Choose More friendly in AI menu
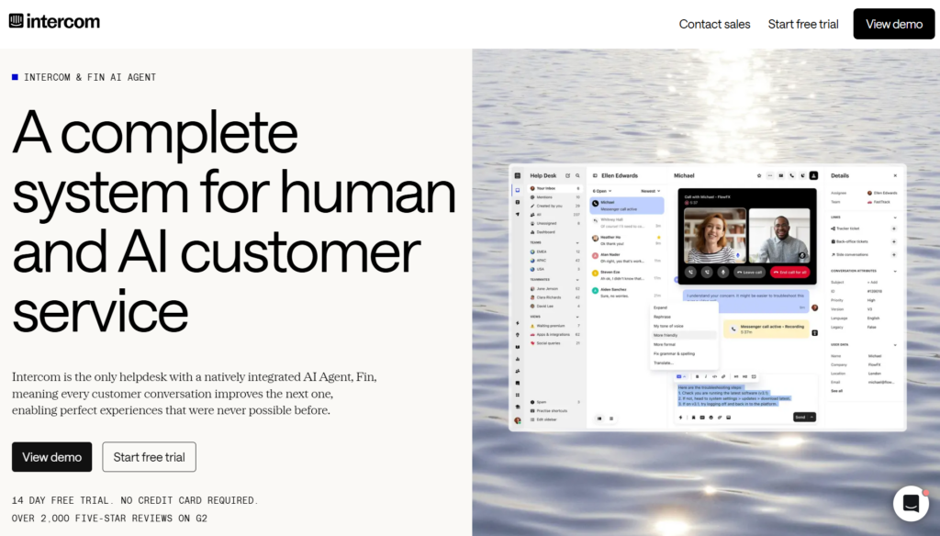 684,335
